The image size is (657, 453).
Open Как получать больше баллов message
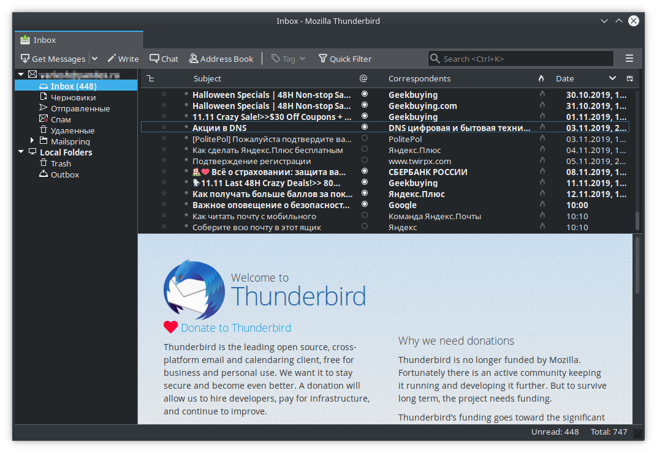pyautogui.click(x=272, y=194)
